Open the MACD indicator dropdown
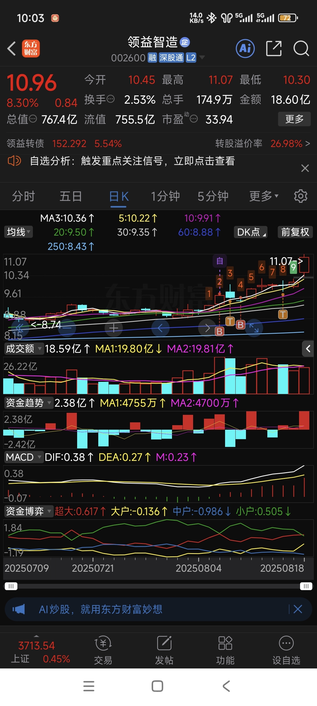 pyautogui.click(x=24, y=457)
